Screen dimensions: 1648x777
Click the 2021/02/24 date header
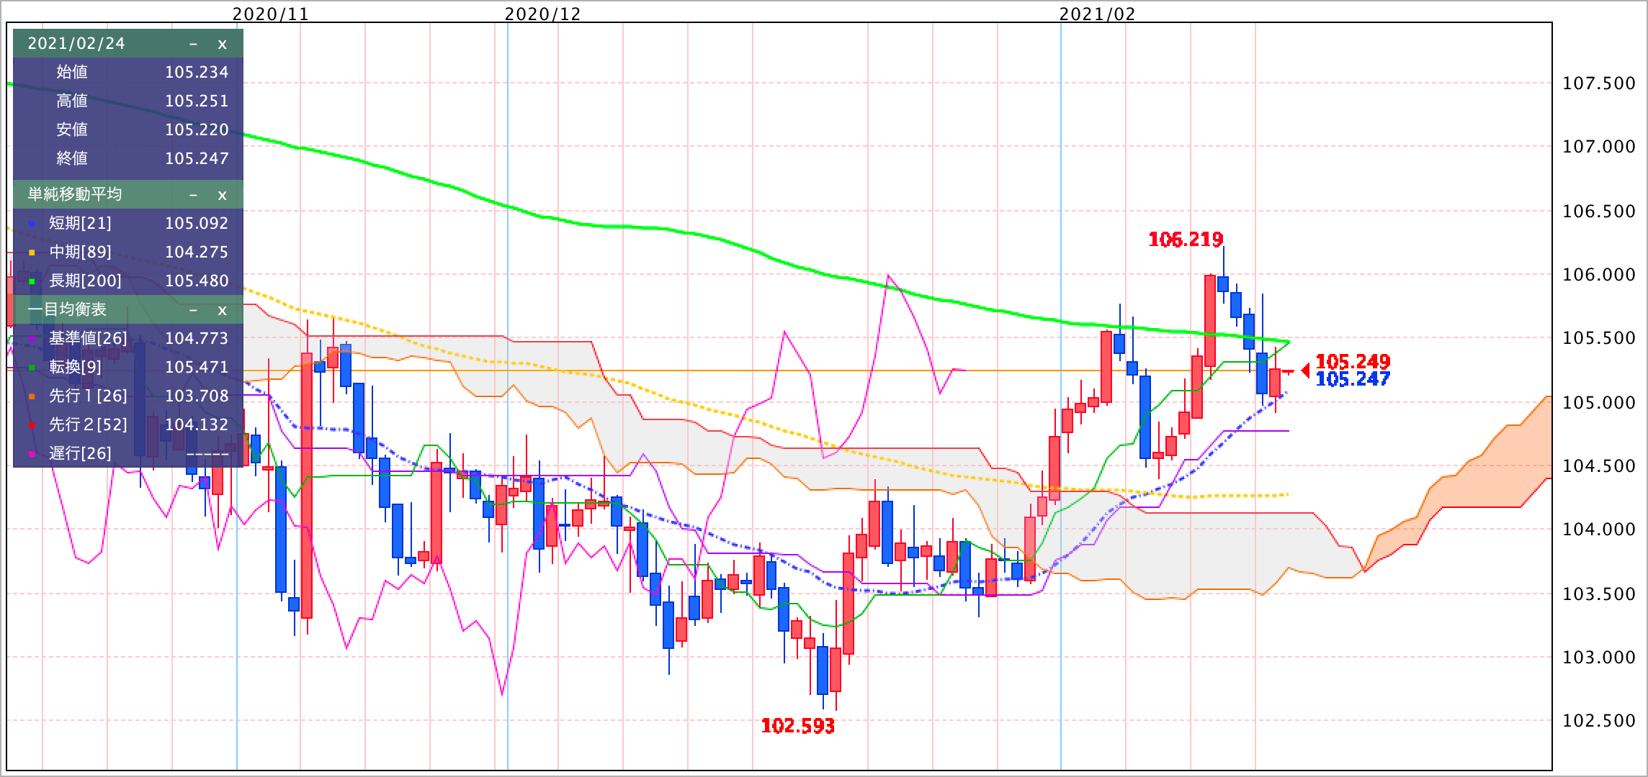(x=76, y=44)
